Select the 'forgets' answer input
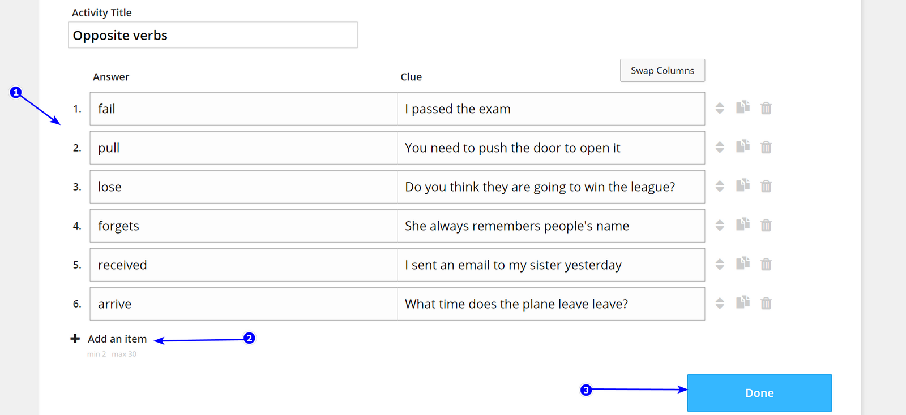 pos(243,226)
